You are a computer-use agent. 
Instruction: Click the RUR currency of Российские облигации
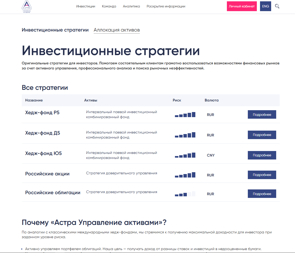(210, 194)
